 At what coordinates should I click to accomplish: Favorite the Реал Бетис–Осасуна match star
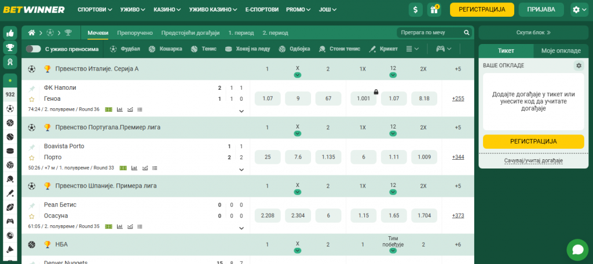pos(32,217)
